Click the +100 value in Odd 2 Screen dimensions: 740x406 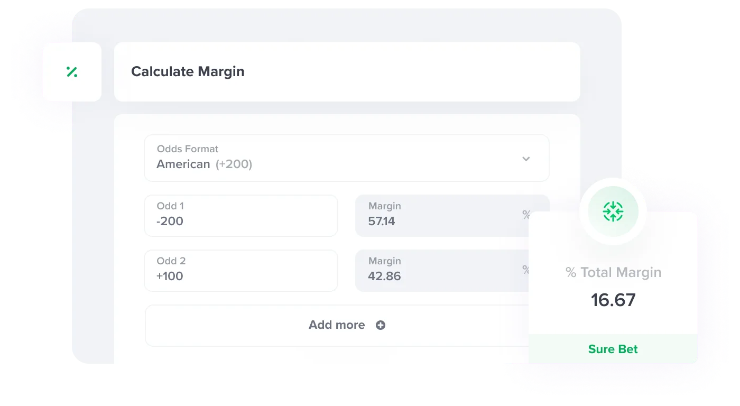(x=170, y=276)
